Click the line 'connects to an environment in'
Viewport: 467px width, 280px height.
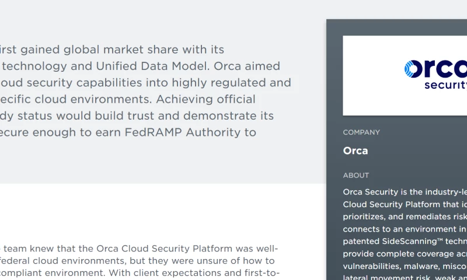[x=405, y=229]
